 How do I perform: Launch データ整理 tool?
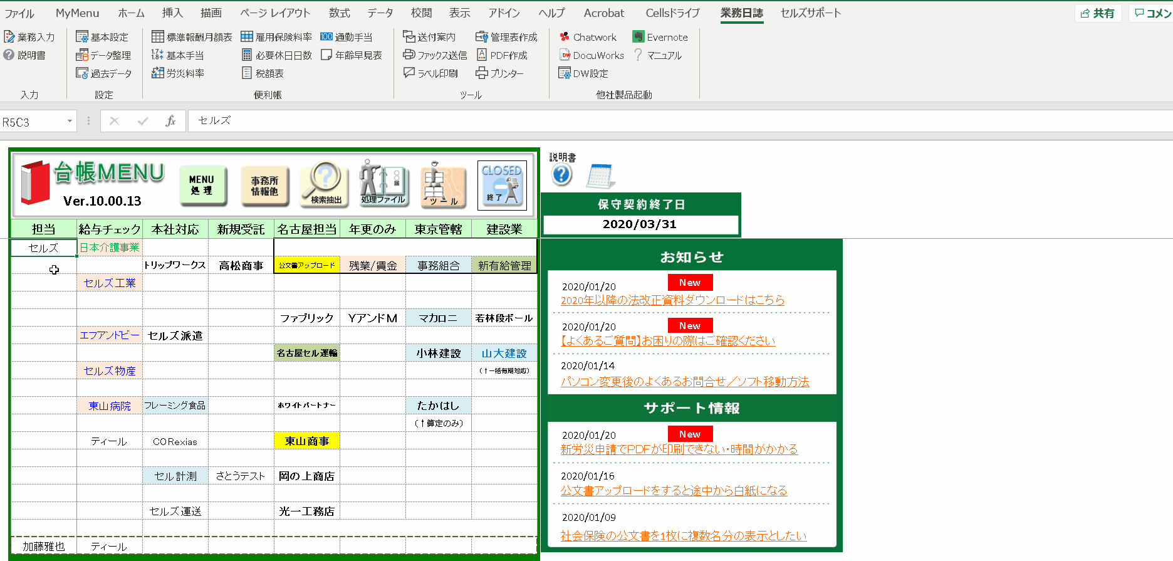coord(103,55)
